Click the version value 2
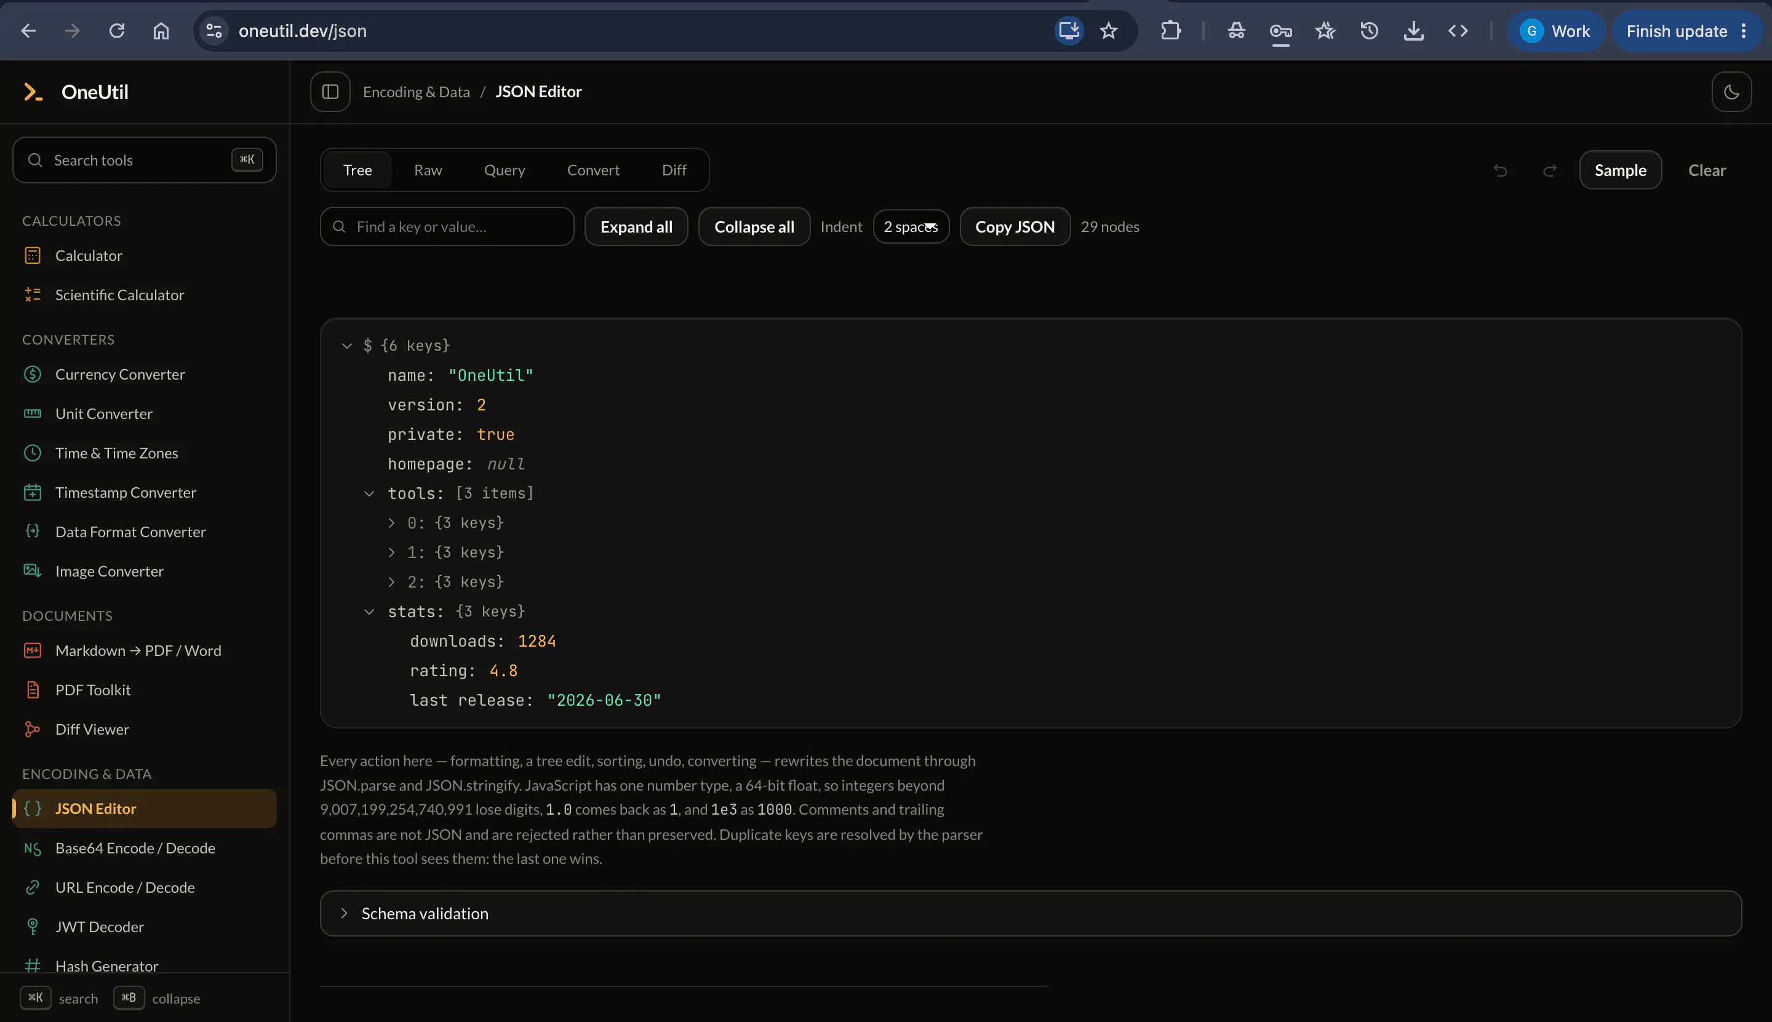Image resolution: width=1772 pixels, height=1022 pixels. point(481,405)
